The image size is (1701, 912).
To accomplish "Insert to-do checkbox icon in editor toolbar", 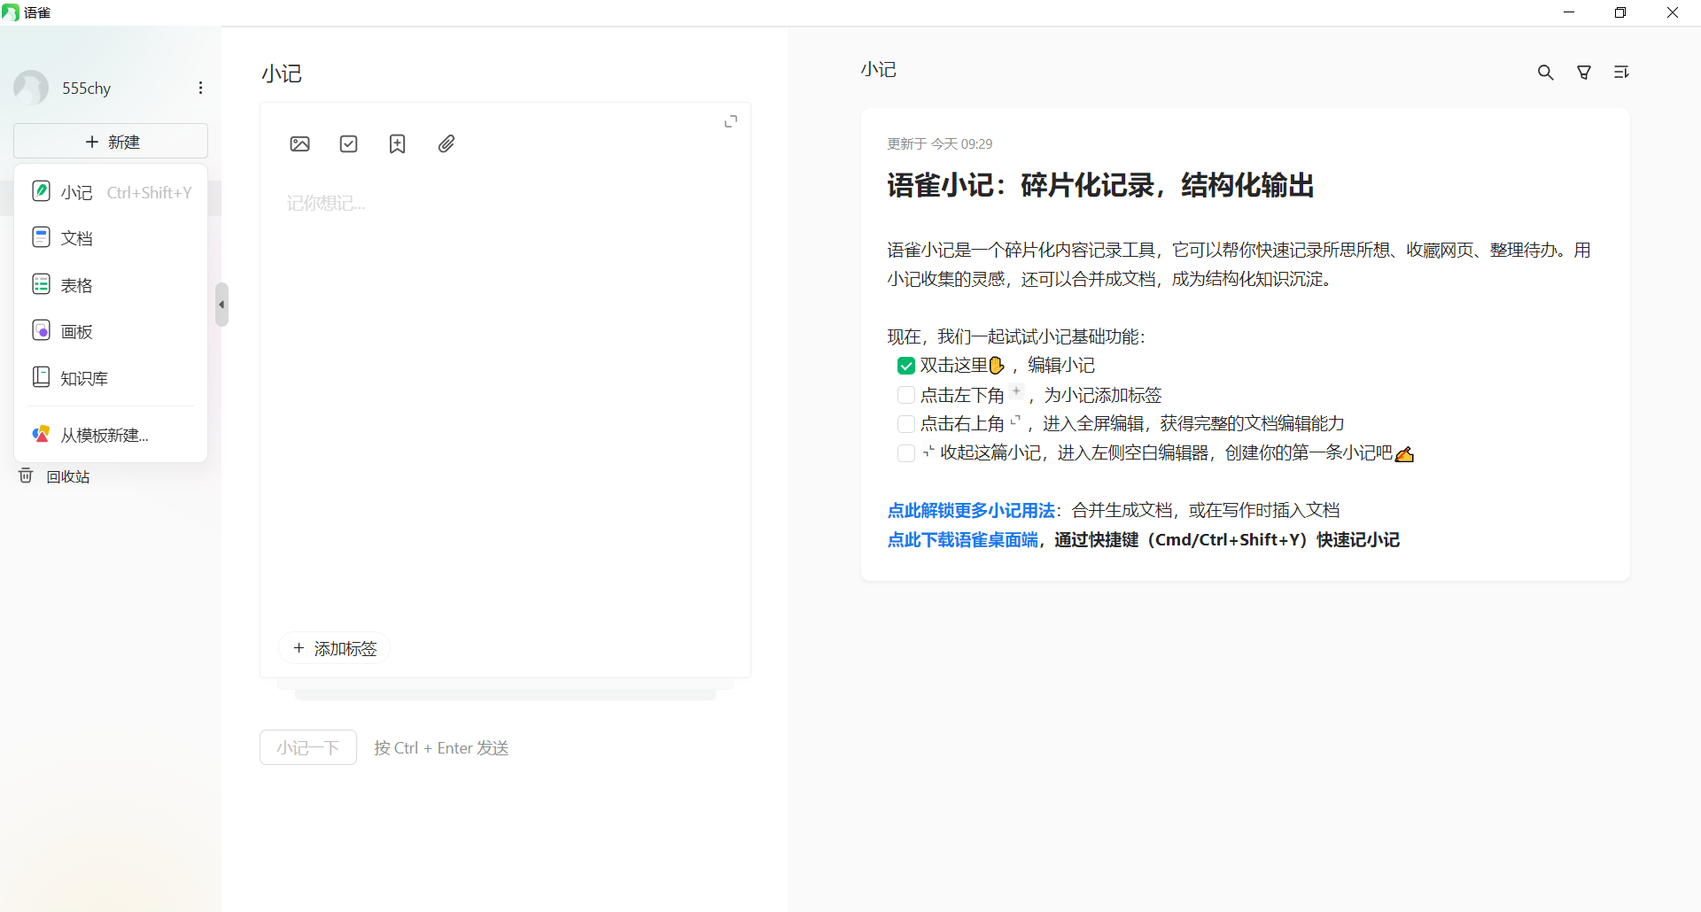I will (x=348, y=144).
